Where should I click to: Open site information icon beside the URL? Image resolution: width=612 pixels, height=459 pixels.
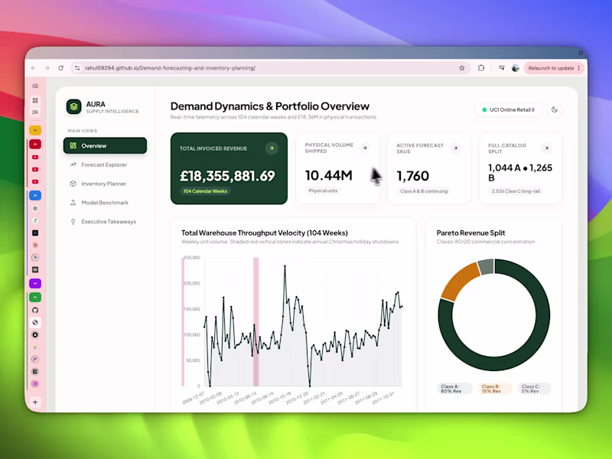coord(77,68)
